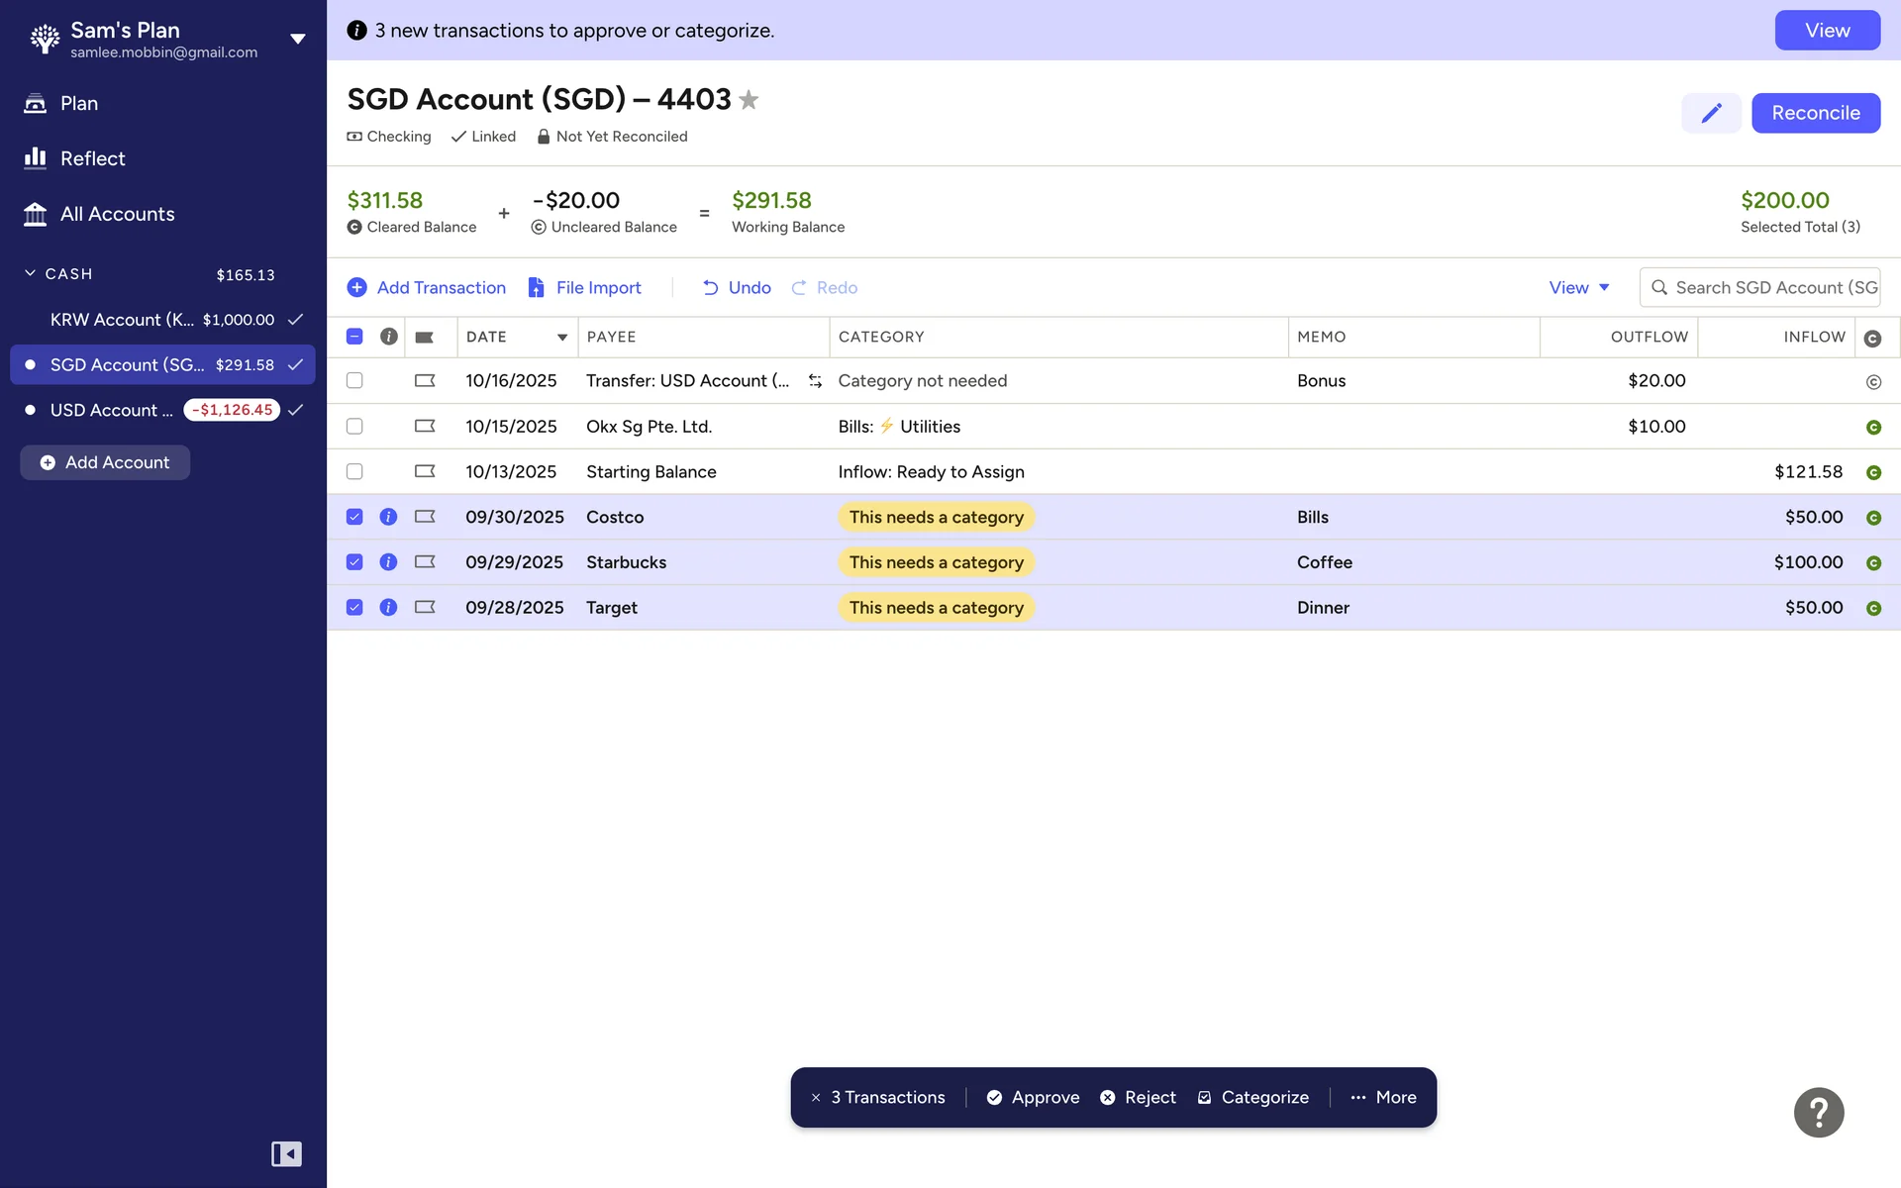
Task: Open the View dropdown in toolbar
Action: tap(1578, 288)
